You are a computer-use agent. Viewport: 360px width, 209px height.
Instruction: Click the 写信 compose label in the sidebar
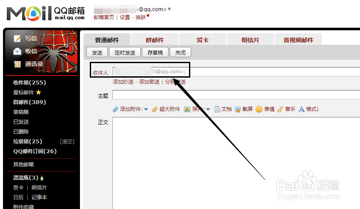pos(31,38)
